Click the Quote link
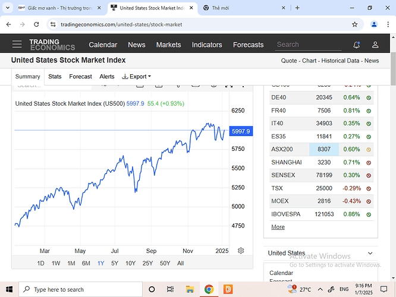The image size is (396, 297). [x=289, y=61]
